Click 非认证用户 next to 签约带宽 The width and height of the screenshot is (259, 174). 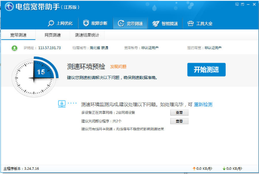click(x=213, y=48)
